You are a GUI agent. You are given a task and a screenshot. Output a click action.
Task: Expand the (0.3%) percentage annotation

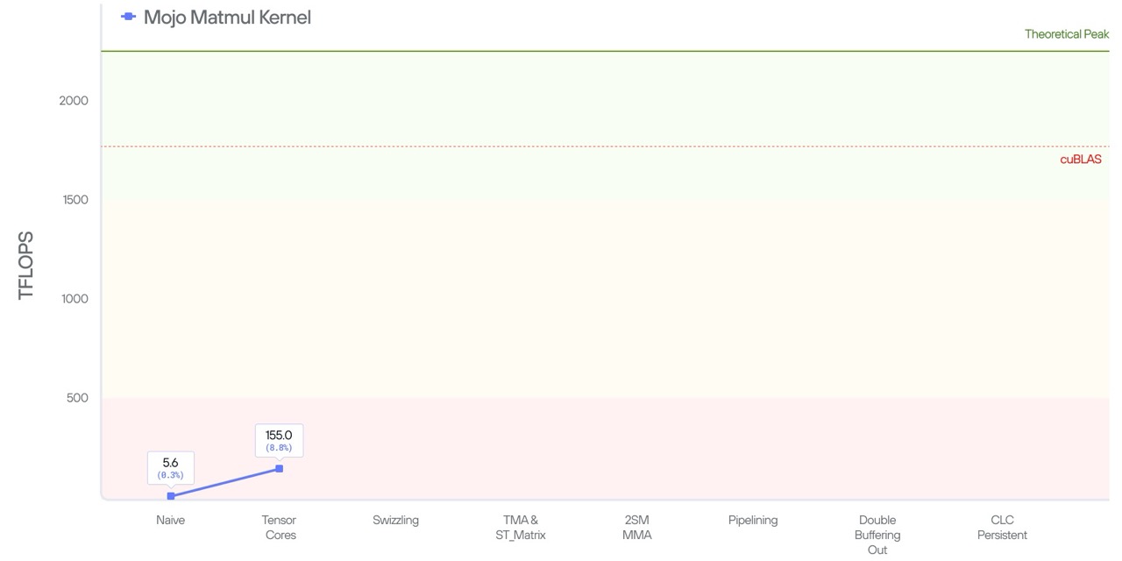[170, 475]
